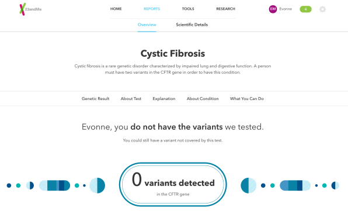Viewport: 348px width, 214px height.
Task: Open the RESEARCH menu
Action: (225, 9)
